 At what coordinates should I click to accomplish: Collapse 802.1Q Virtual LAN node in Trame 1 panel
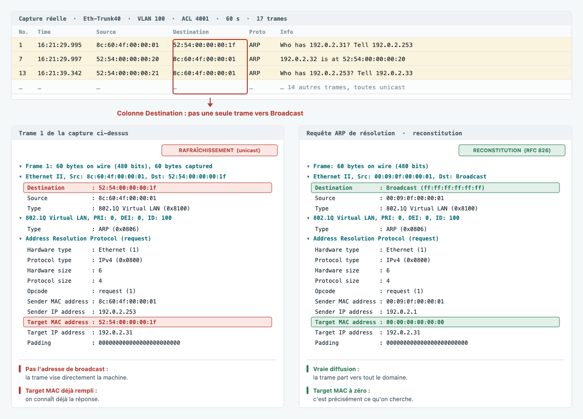click(21, 218)
